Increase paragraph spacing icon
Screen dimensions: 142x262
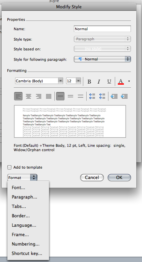[92, 96]
